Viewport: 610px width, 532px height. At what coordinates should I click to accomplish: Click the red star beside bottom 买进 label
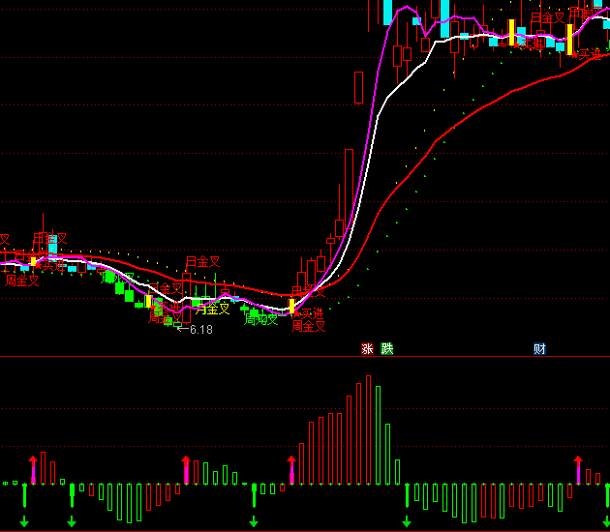pos(295,314)
